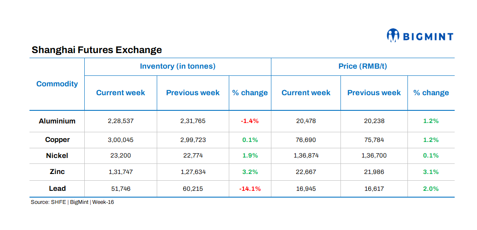477x230 pixels.
Task: Click the Inventory (in tonnes) header
Action: pyautogui.click(x=177, y=66)
